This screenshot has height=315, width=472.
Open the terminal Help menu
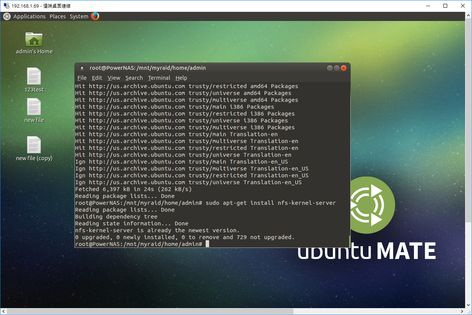coord(181,78)
